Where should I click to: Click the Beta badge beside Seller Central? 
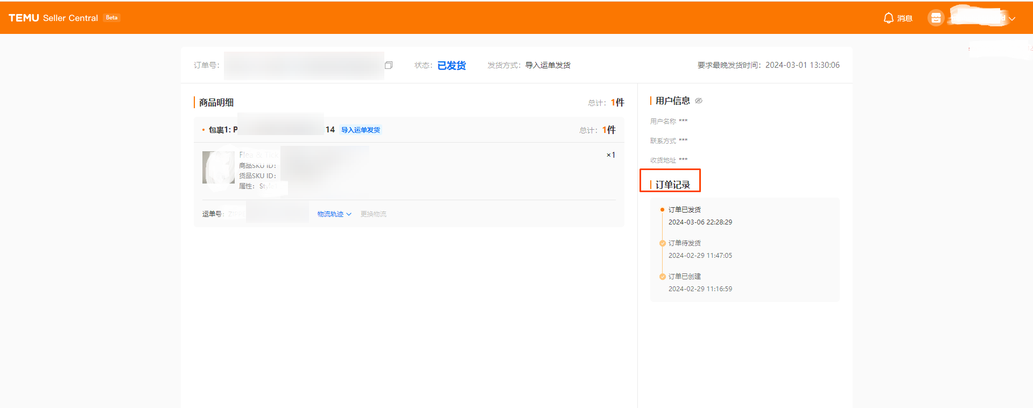(111, 18)
